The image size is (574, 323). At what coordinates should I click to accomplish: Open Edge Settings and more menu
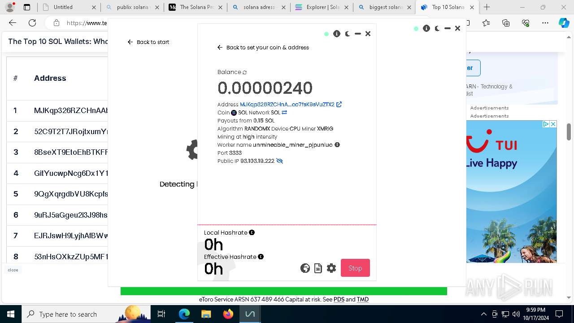(545, 23)
